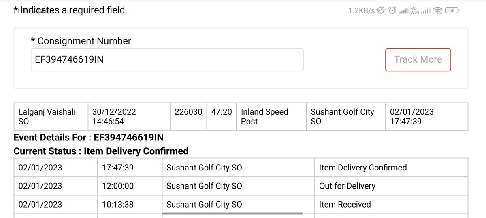The image size is (486, 218).
Task: Select the office cell in the 'Item Received' row
Action: (238, 205)
